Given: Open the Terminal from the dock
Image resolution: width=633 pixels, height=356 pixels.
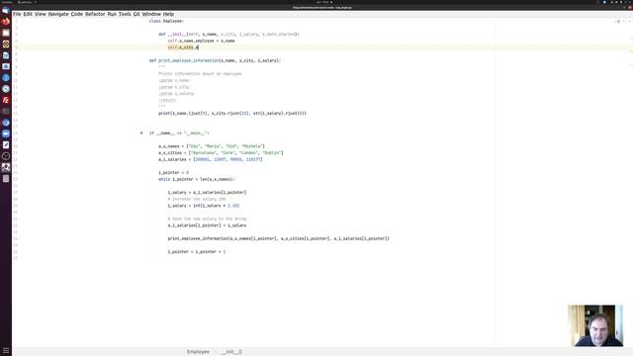Looking at the screenshot, I should point(6,111).
